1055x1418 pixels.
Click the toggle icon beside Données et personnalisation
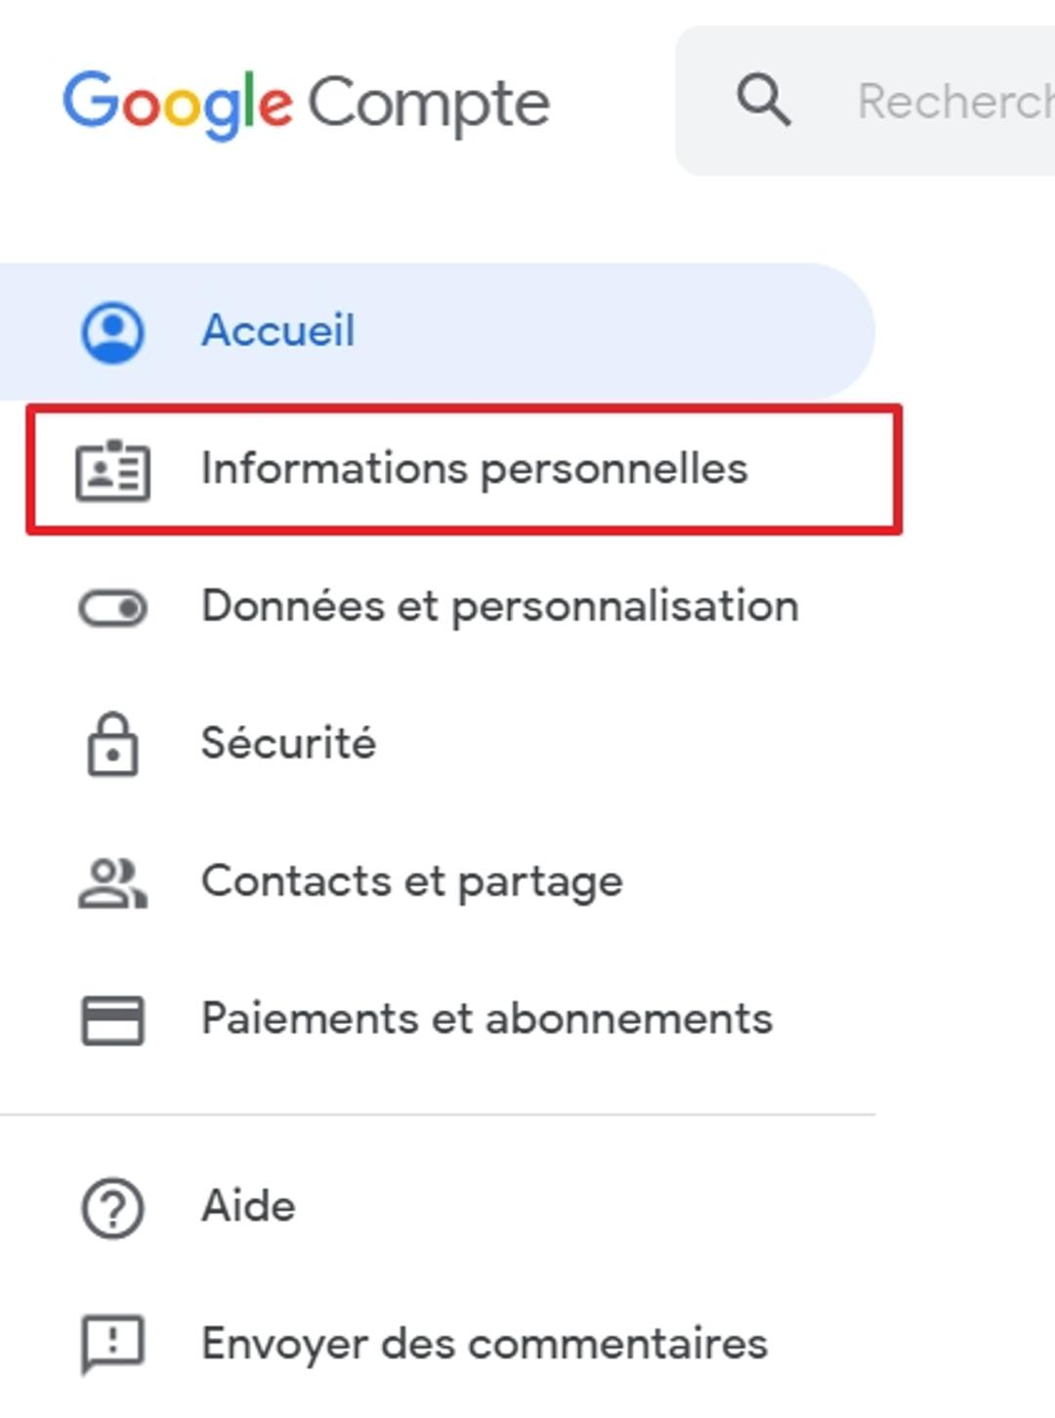112,608
